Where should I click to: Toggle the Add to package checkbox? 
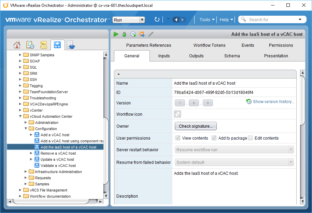coord(214,138)
